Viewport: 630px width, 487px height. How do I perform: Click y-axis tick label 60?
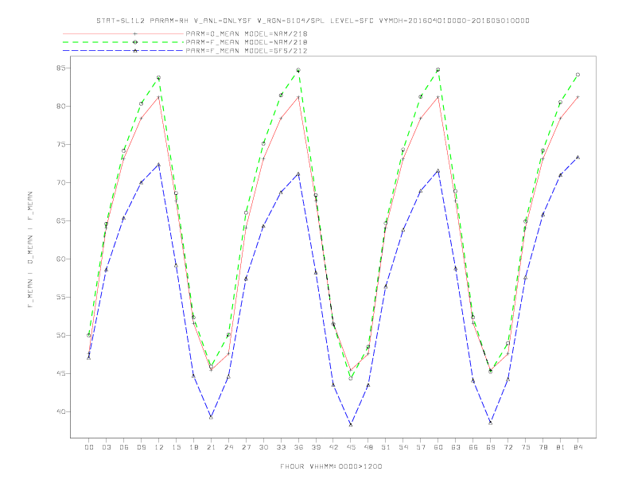61,259
